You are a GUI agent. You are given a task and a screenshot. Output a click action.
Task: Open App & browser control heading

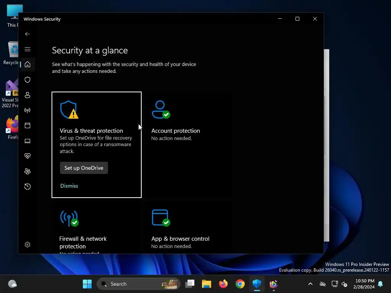[x=180, y=239]
